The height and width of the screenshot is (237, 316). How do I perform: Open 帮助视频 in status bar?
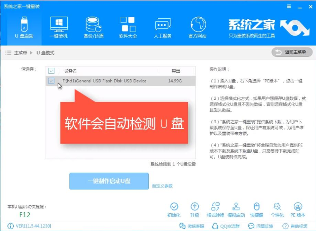coord(295,226)
